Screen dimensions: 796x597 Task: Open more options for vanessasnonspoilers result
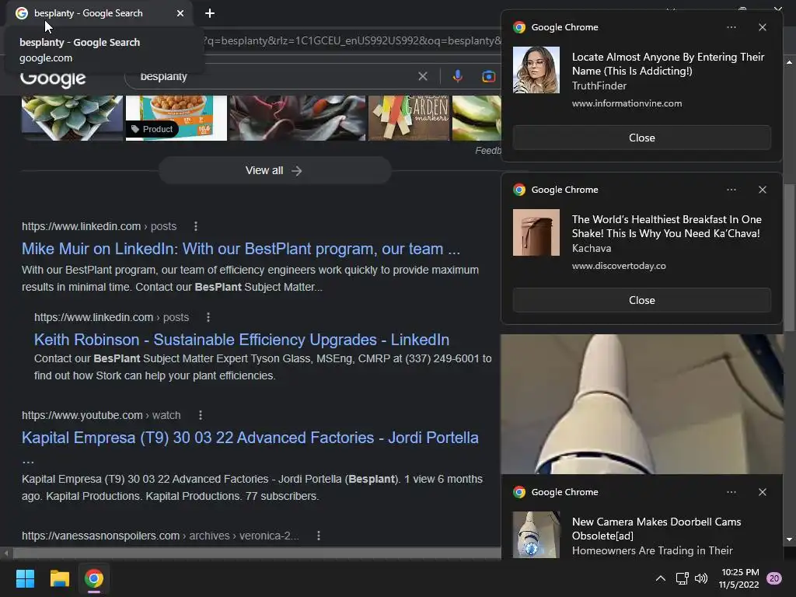coord(318,536)
